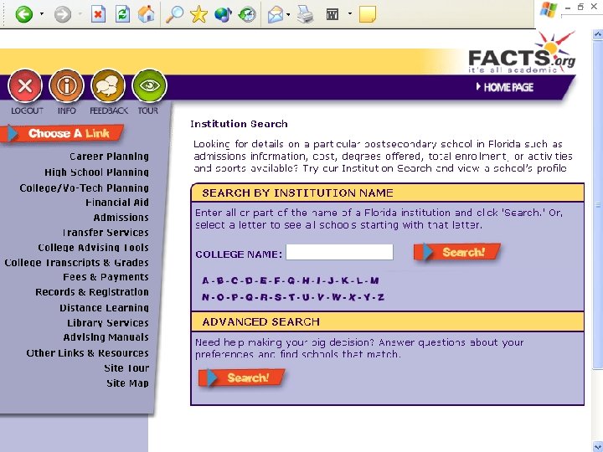
Task: Open the INFO circle icon
Action: [66, 85]
